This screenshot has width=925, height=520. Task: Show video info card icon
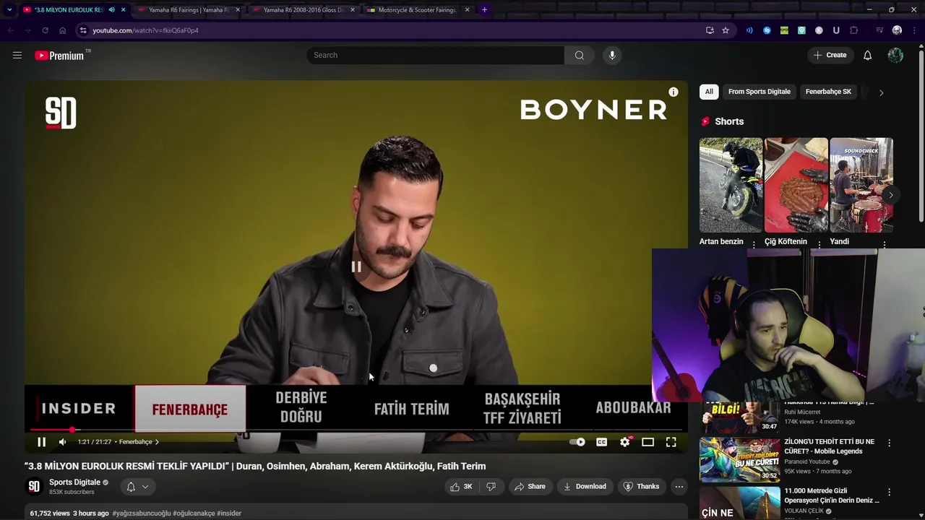[x=674, y=92]
